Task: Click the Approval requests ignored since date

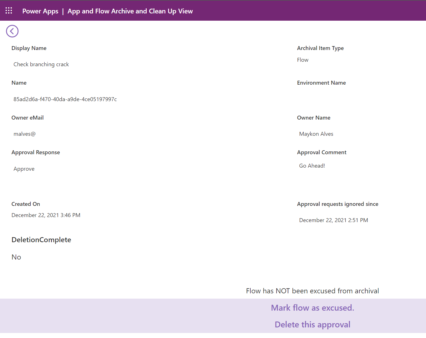Action: [x=333, y=220]
